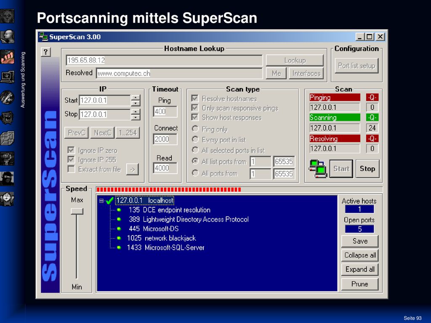Click the -Q- button next to Resolving
Image resolution: width=431 pixels, height=323 pixels.
tap(372, 138)
